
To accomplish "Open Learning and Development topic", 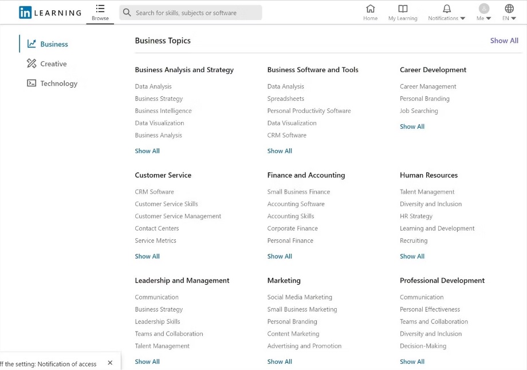I will (437, 229).
